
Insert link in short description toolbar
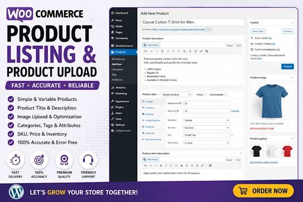pos(202,166)
